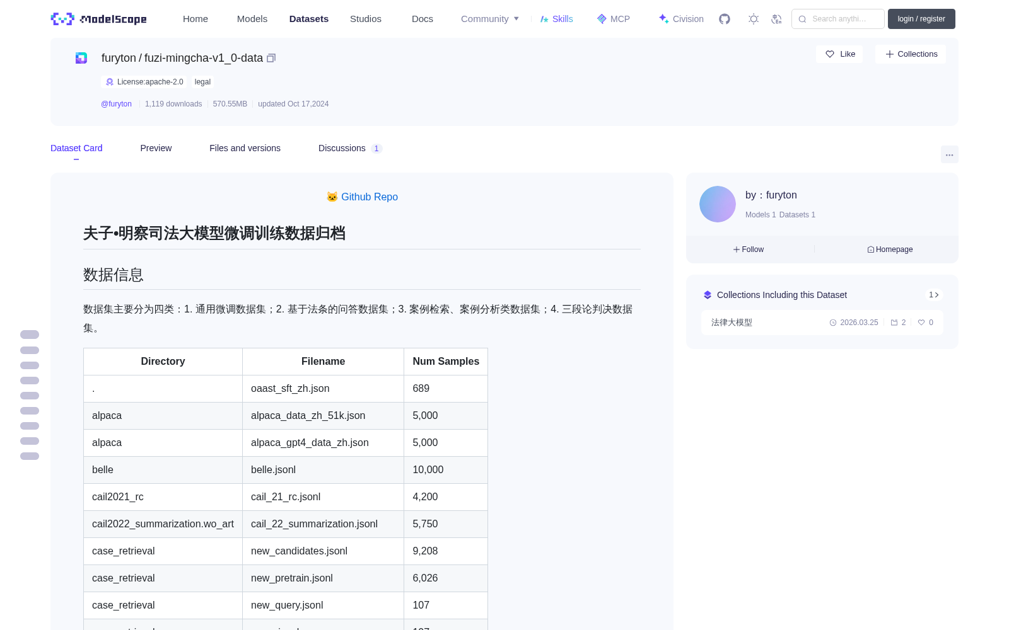Screen dimensions: 1009x630
Task: Click the dataset avatar icon beside furyton
Action: [x=81, y=58]
